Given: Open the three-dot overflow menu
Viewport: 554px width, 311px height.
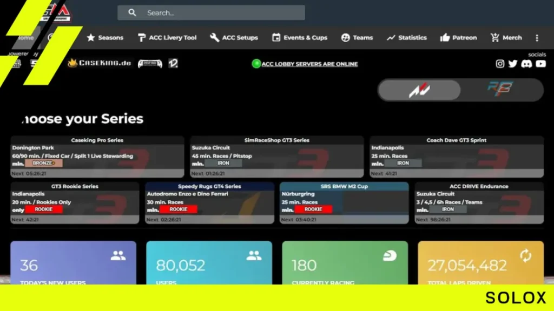Looking at the screenshot, I should [x=537, y=38].
